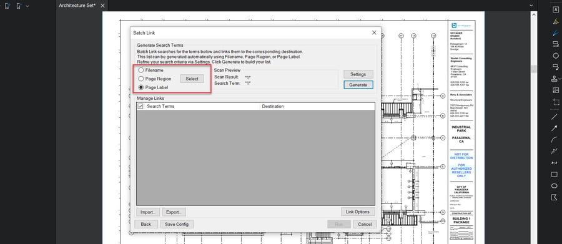Click the Import button

(x=147, y=212)
